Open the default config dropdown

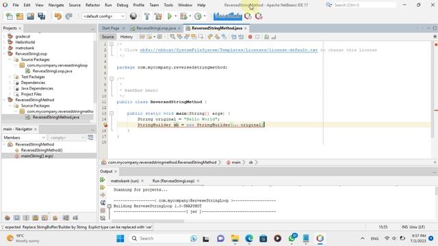[103, 16]
